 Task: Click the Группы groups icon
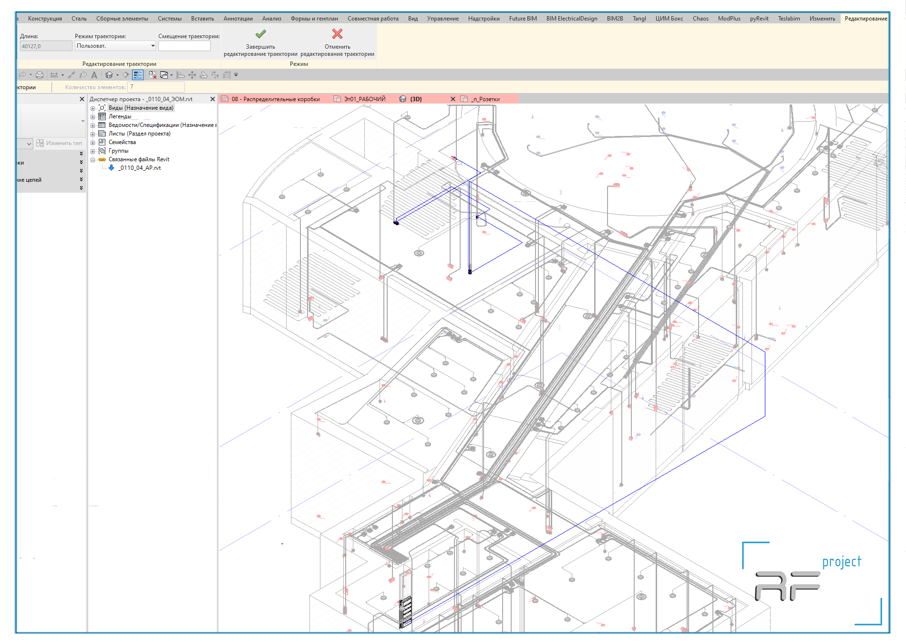click(102, 151)
